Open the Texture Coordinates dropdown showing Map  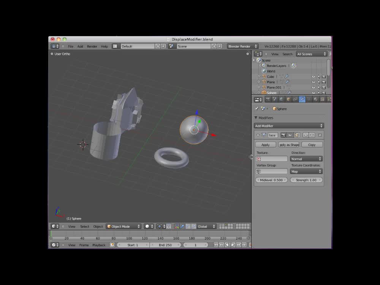(306, 171)
